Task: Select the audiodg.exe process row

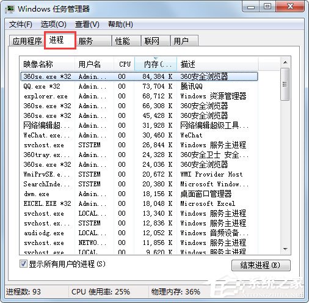Action: click(139, 233)
